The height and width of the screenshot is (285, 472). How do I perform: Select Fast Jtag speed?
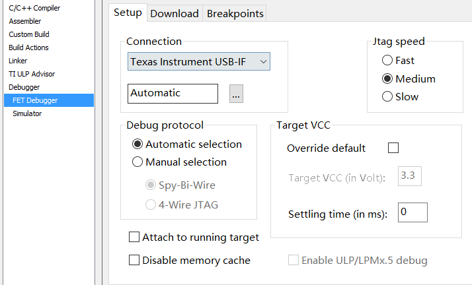(387, 61)
